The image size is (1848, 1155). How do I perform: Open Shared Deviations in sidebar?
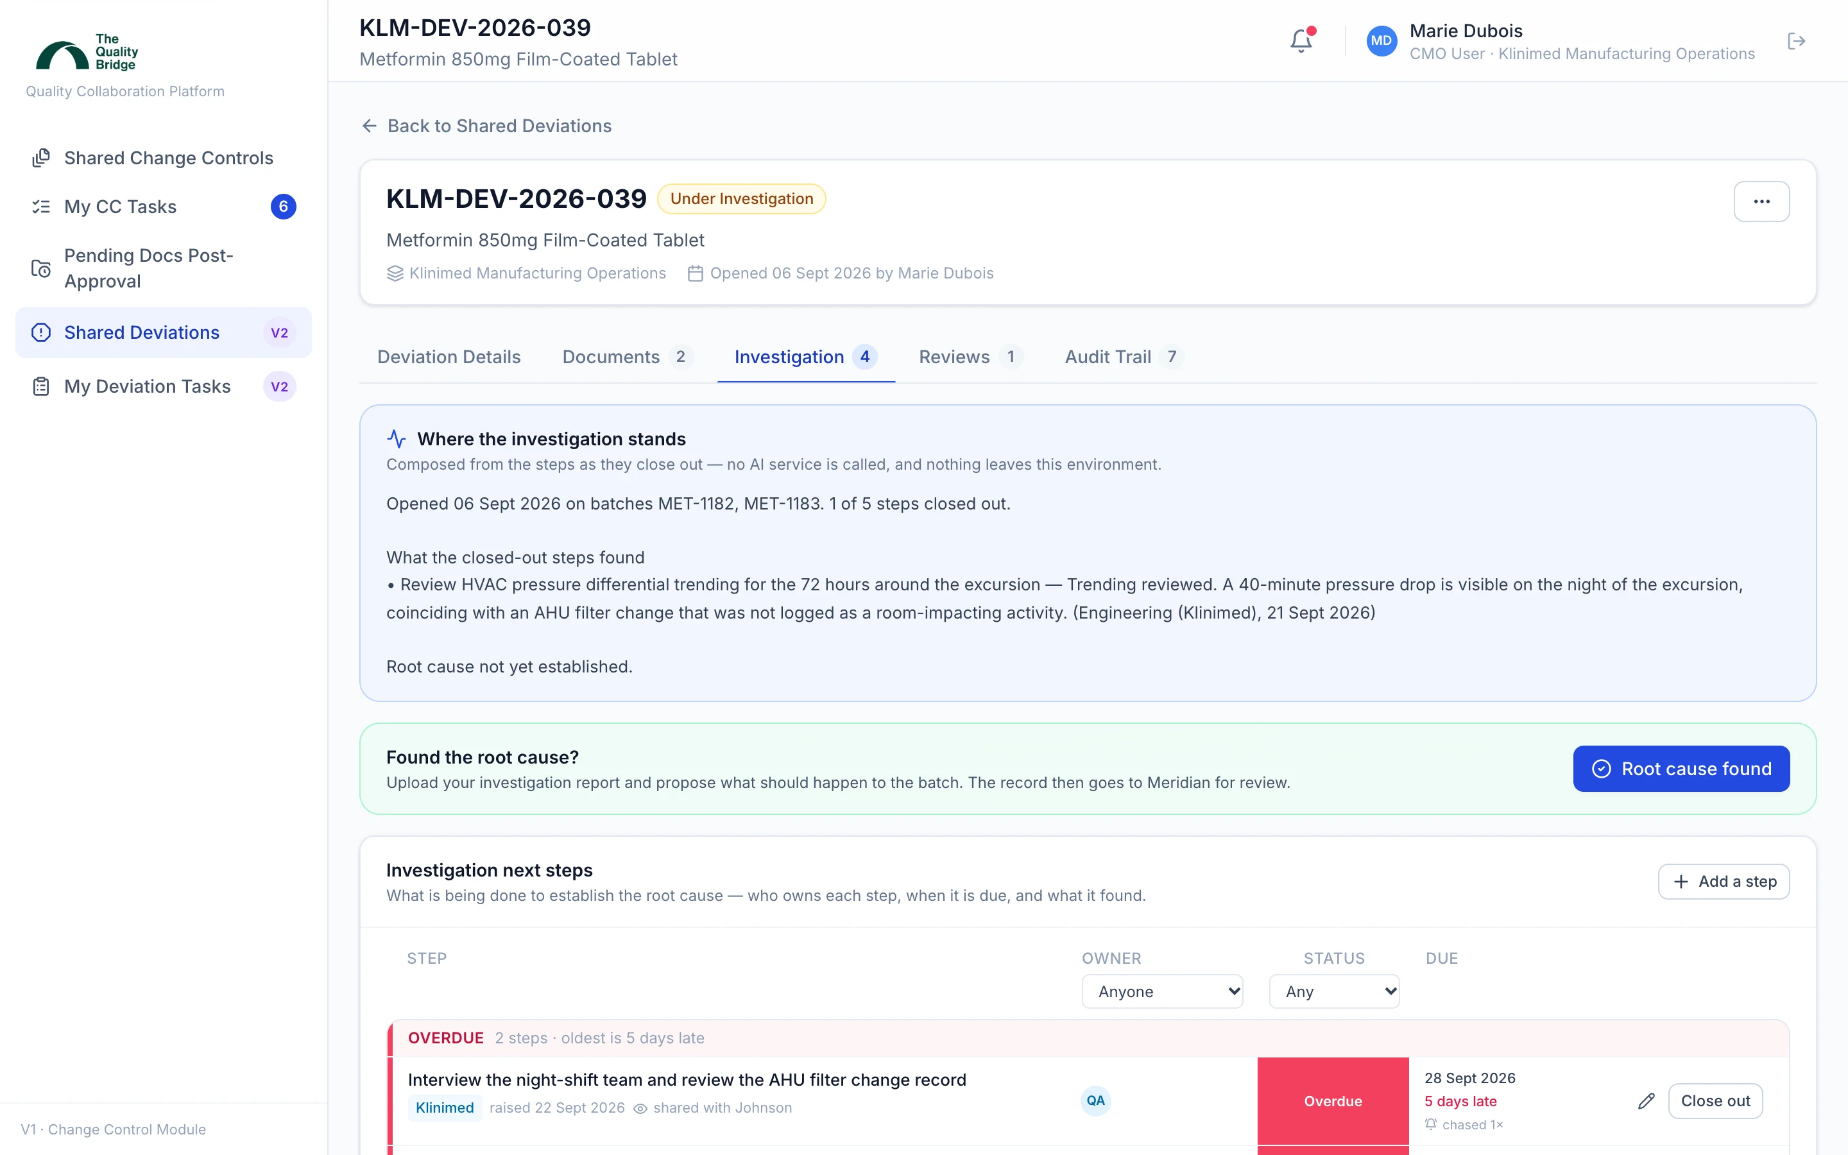tap(164, 332)
